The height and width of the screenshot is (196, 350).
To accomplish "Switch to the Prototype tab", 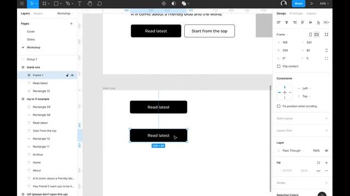I will [296, 14].
